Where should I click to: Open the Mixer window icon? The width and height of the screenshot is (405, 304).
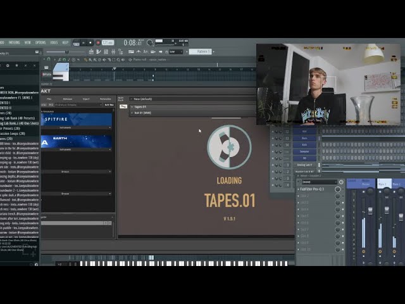click(113, 52)
